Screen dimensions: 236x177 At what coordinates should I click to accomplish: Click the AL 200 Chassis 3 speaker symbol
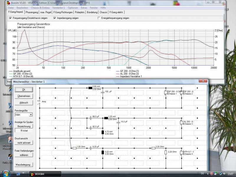pos(181,123)
